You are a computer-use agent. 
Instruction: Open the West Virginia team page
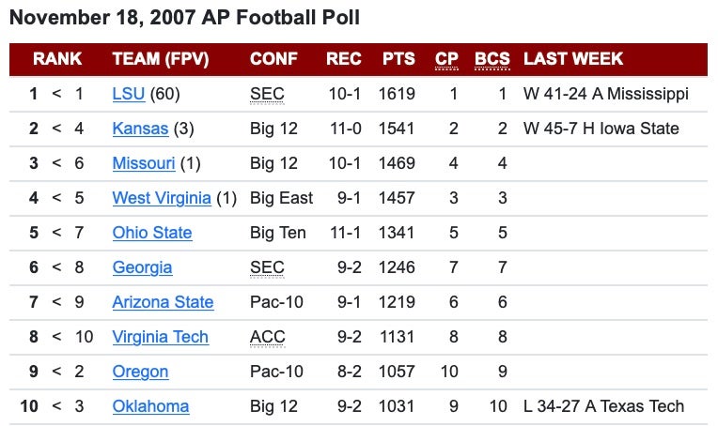point(162,198)
